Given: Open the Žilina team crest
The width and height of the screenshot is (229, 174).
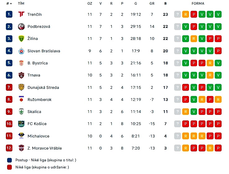Looking at the screenshot, I should click(x=21, y=39).
